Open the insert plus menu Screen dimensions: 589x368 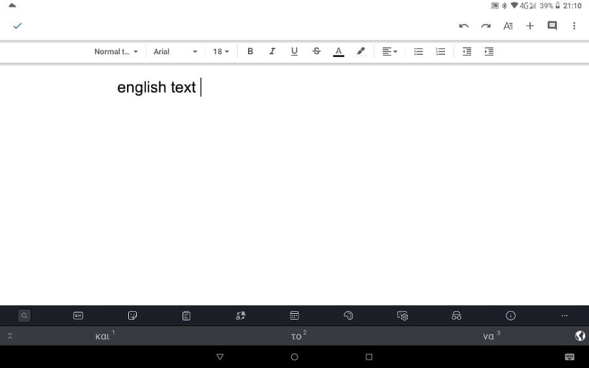tap(530, 25)
